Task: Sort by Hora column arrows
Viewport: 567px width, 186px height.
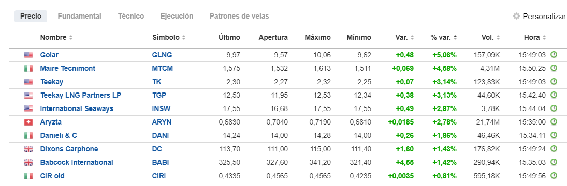Action: point(544,38)
